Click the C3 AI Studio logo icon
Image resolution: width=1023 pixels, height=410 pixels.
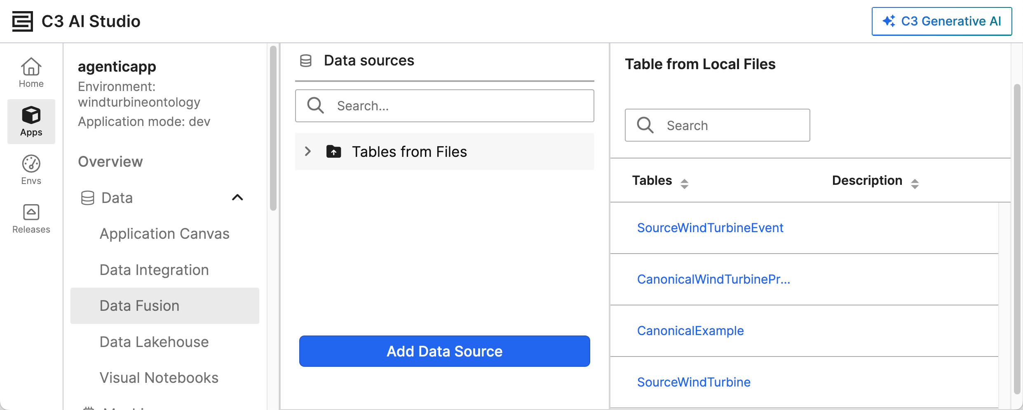pyautogui.click(x=22, y=21)
